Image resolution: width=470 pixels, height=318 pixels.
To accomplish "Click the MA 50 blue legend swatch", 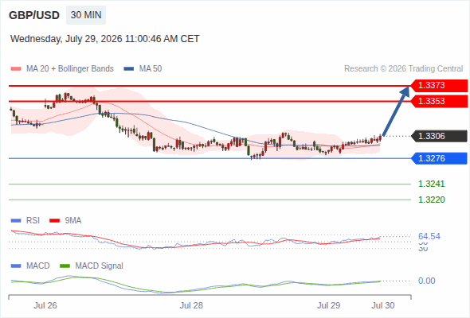I will pyautogui.click(x=128, y=69).
